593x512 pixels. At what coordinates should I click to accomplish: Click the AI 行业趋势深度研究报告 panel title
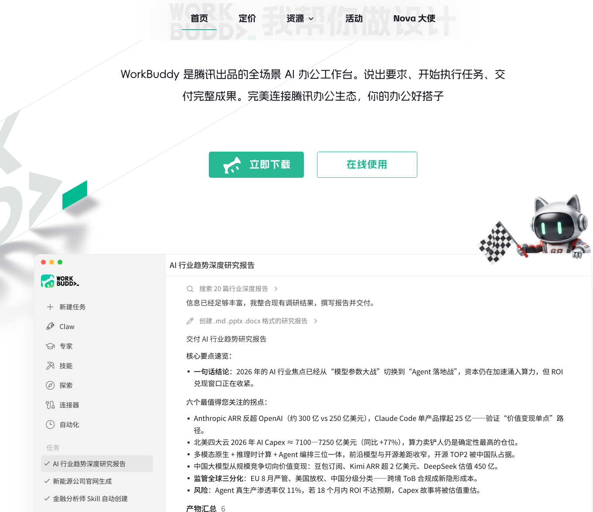(x=212, y=265)
